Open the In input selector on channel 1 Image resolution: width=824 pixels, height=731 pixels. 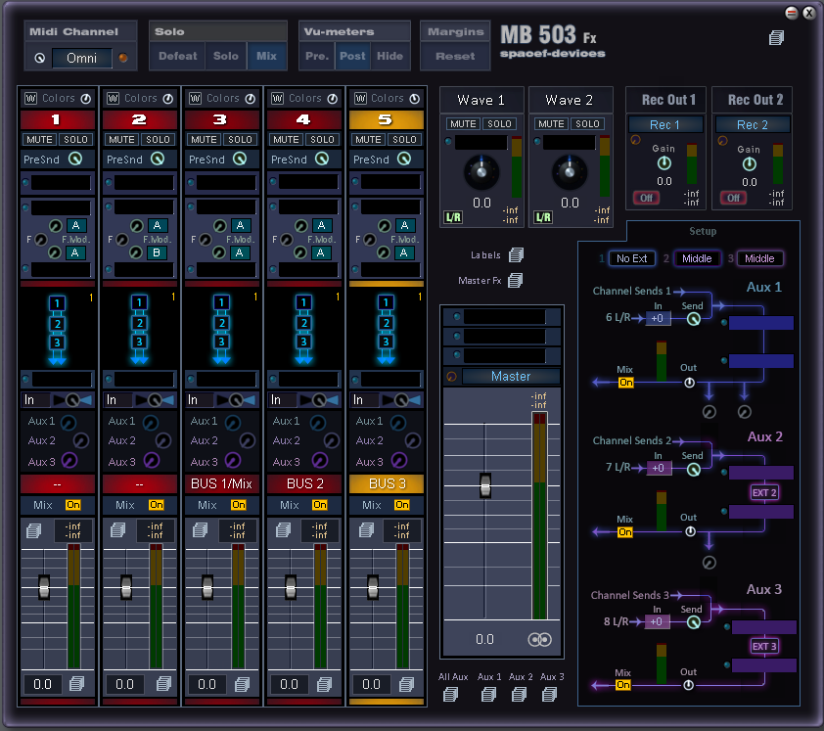point(36,400)
